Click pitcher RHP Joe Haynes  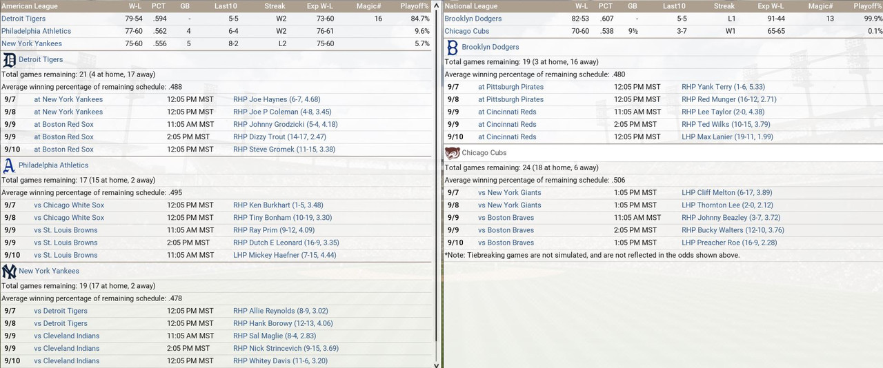click(x=277, y=99)
